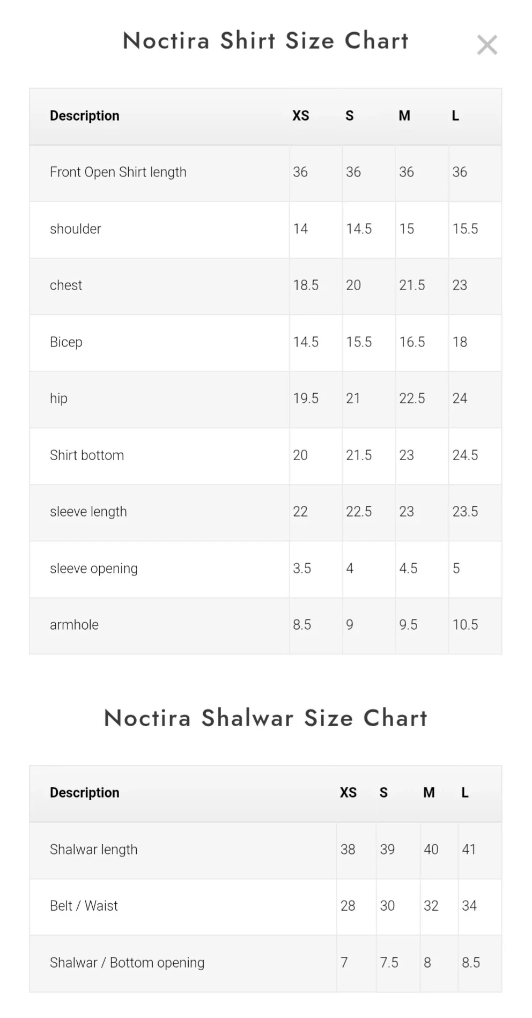Click the Description header of the shirt chart
This screenshot has width=532, height=1018.
coord(85,116)
